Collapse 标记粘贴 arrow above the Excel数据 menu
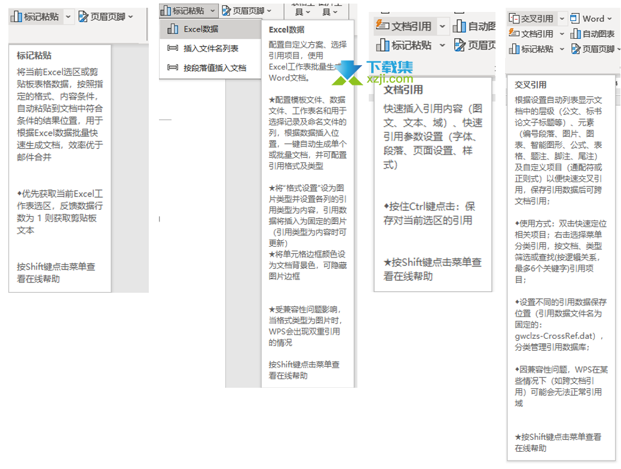 click(212, 11)
